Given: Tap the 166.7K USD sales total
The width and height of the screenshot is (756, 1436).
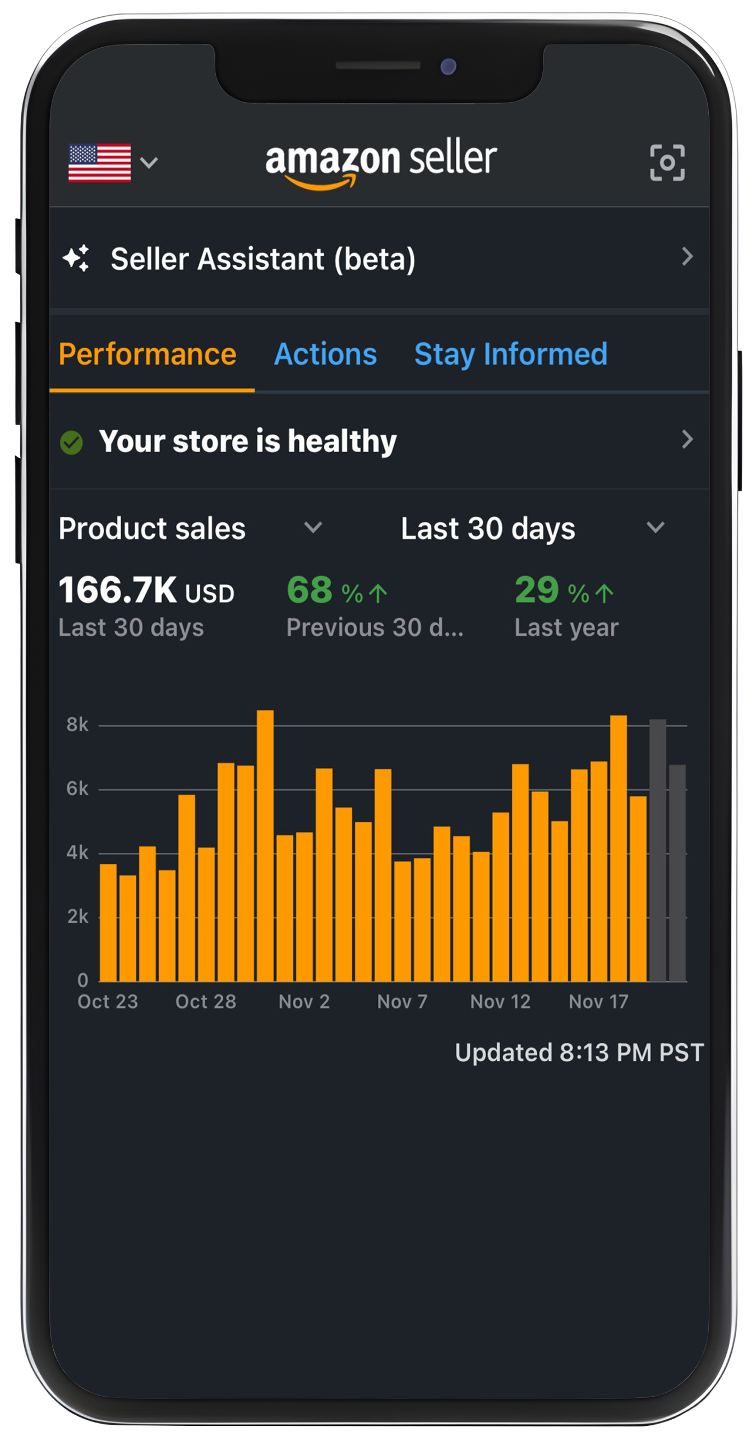Looking at the screenshot, I should 146,591.
